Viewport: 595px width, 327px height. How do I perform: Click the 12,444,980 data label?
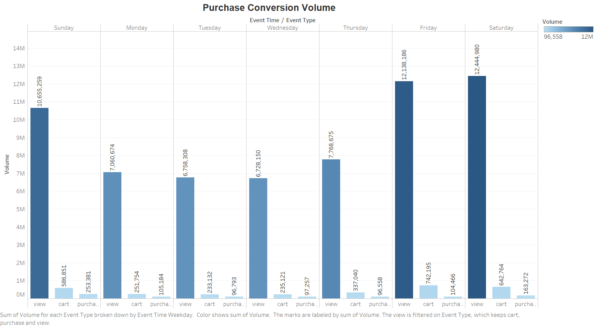pos(477,59)
